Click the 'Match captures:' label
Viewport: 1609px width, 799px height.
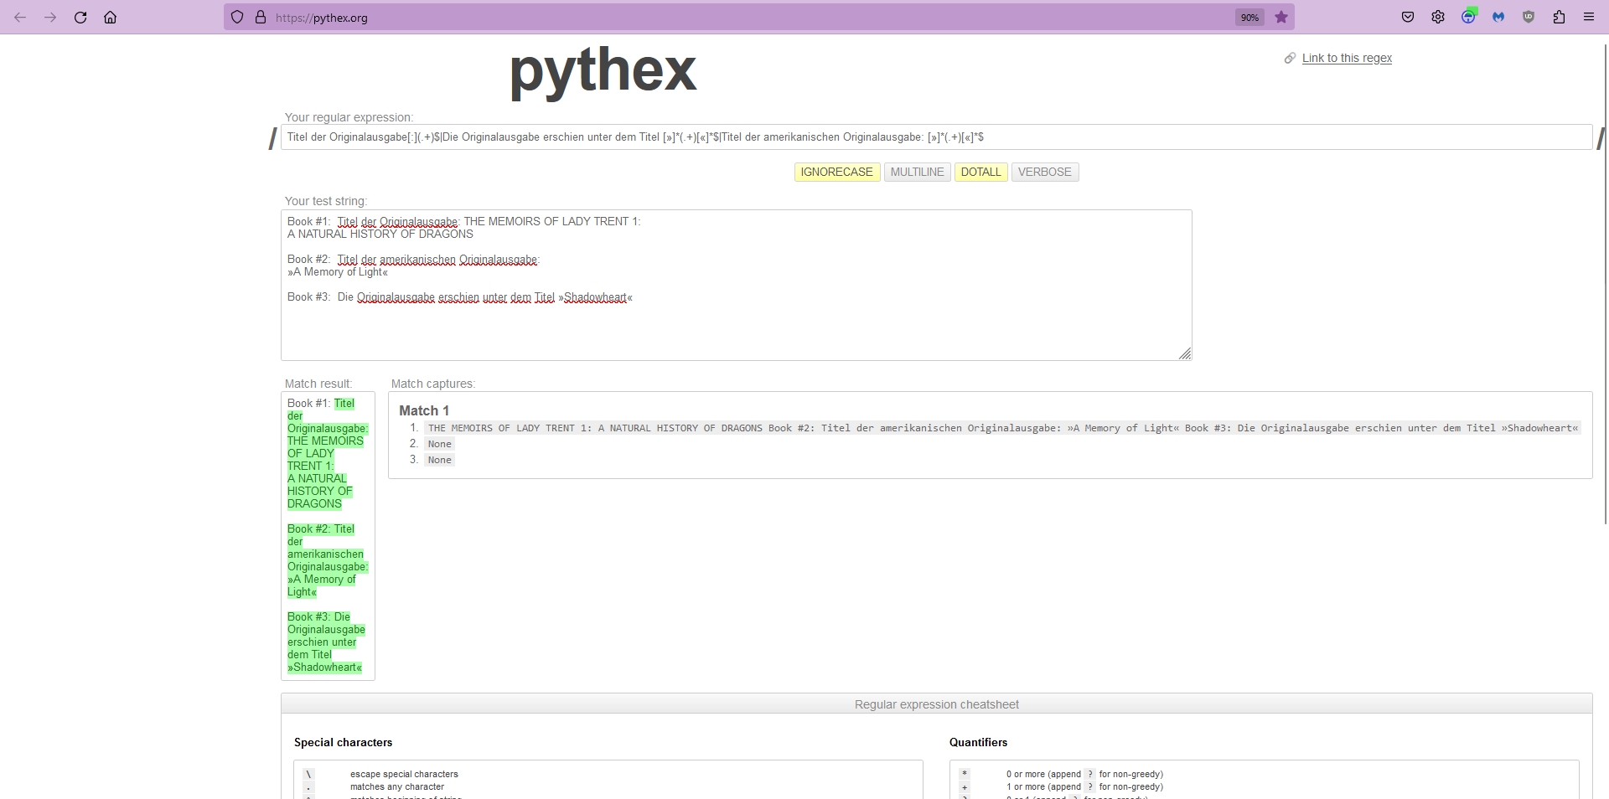tap(433, 384)
